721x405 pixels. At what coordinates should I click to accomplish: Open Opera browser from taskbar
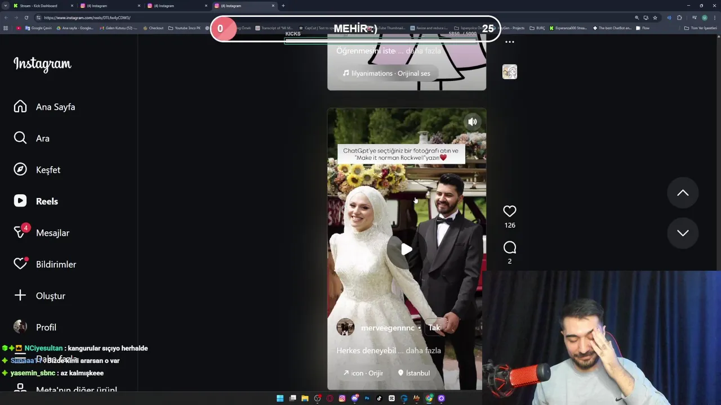(330, 398)
